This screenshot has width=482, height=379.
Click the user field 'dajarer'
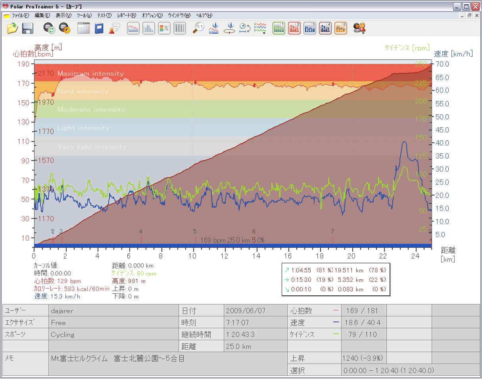coord(113,311)
